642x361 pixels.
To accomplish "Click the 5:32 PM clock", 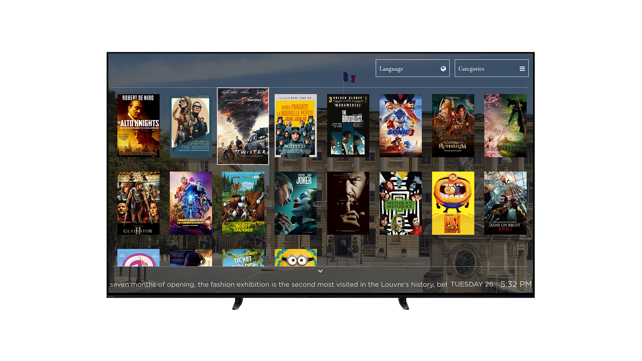I will click(x=516, y=284).
